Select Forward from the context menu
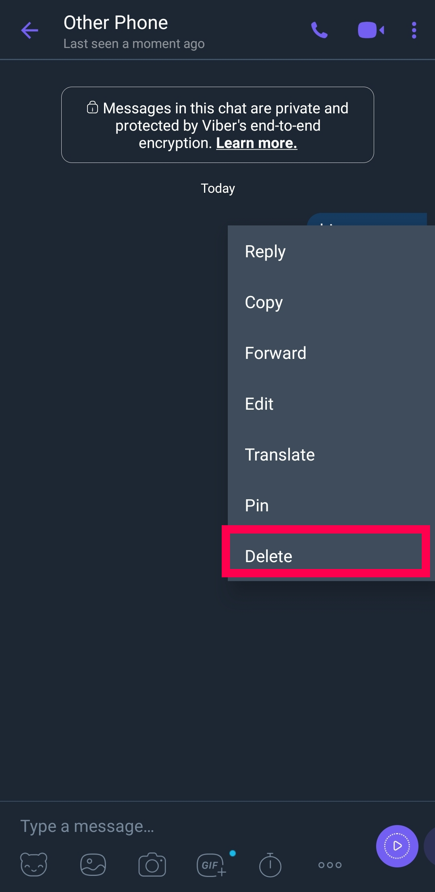 (x=276, y=353)
